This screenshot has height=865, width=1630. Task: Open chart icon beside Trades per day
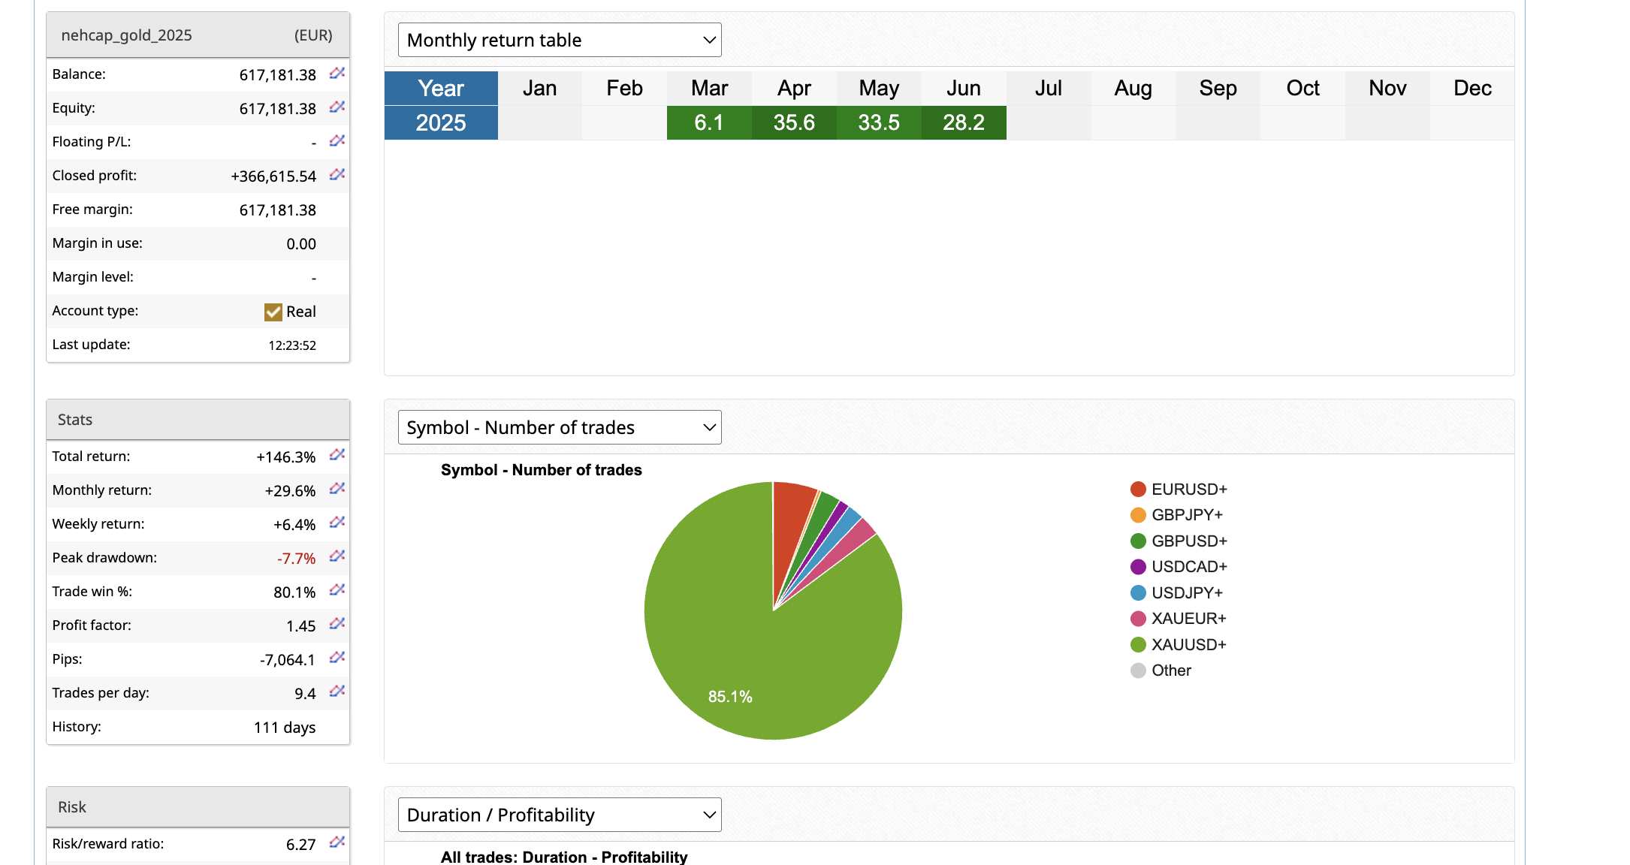click(x=337, y=692)
